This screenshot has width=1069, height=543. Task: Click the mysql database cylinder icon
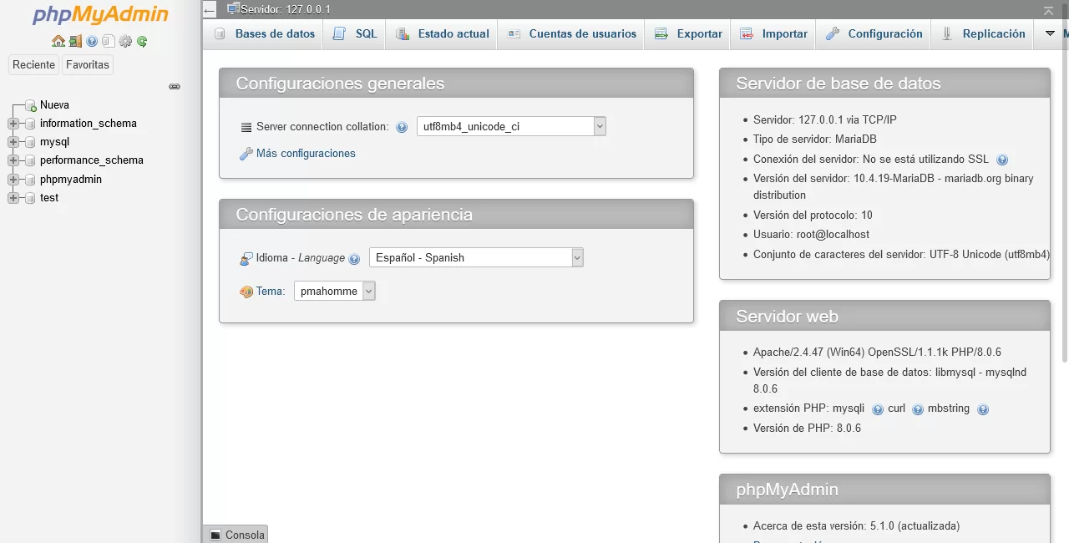click(x=31, y=142)
